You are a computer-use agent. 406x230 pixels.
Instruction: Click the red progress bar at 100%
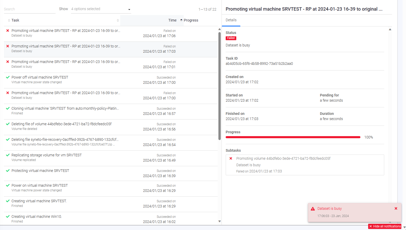pos(293,137)
